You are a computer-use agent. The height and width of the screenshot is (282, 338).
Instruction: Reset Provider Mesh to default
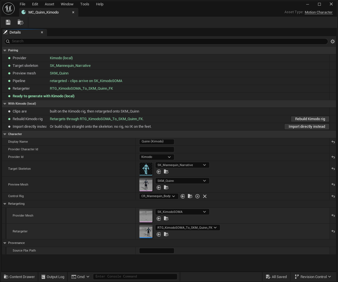[x=333, y=215]
